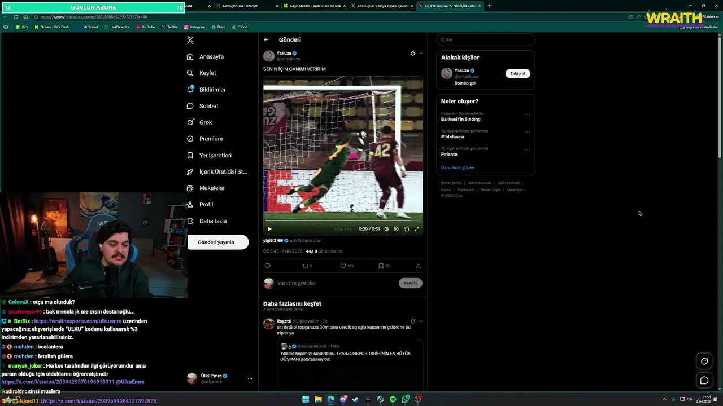Open Premium in the sidebar
This screenshot has width=723, height=406.
(x=204, y=139)
